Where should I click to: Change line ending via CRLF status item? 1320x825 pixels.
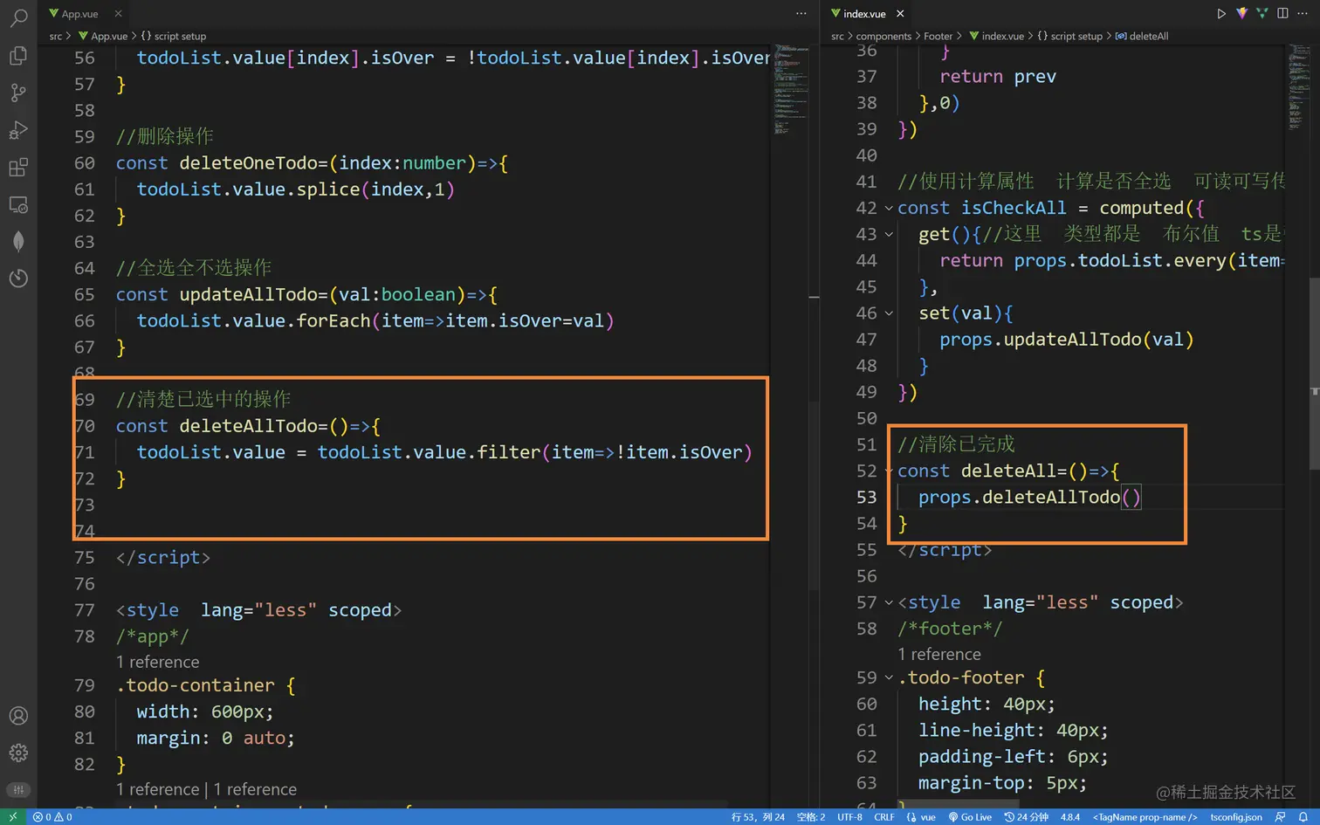[884, 817]
